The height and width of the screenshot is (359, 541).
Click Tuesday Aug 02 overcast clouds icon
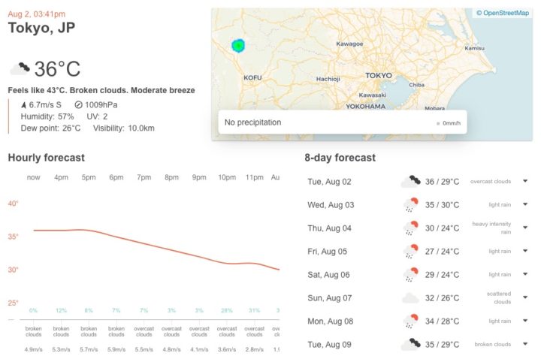pyautogui.click(x=410, y=182)
